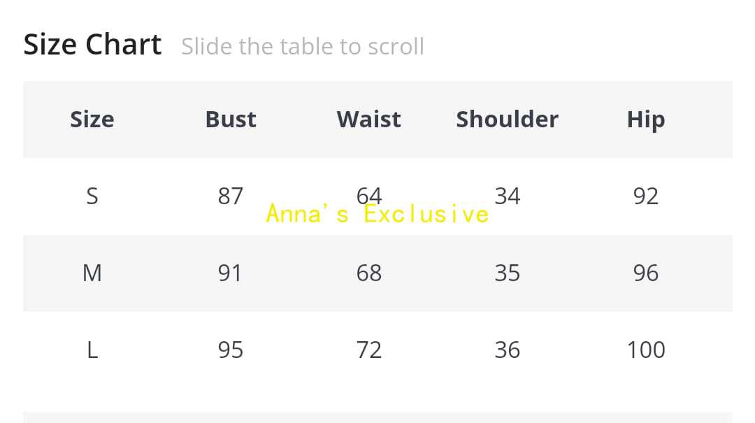Click hip value 92 for size S
Image resolution: width=755 pixels, height=423 pixels.
tap(645, 196)
